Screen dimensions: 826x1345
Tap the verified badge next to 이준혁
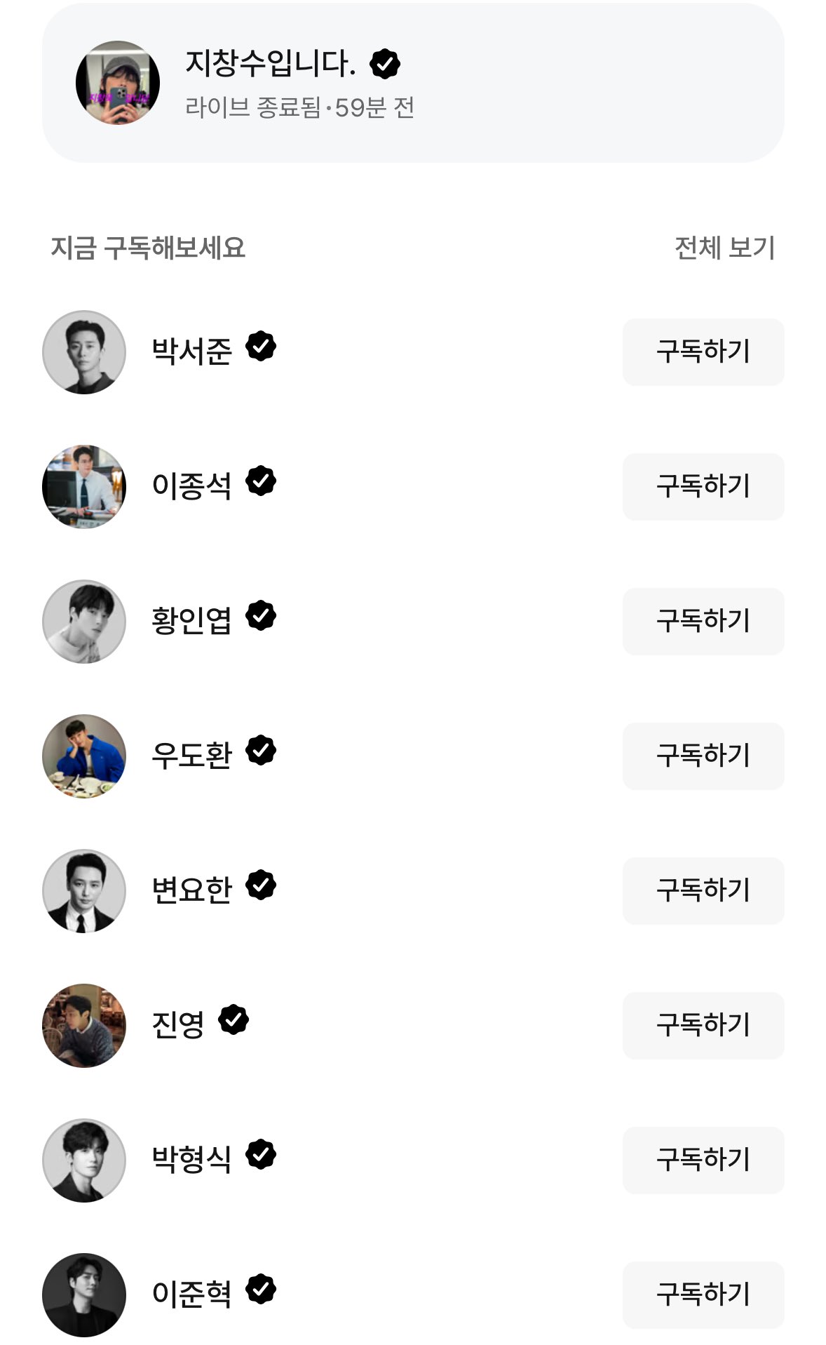tap(261, 1290)
